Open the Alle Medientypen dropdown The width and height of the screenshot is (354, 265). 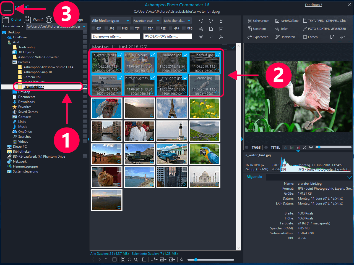tap(111, 21)
